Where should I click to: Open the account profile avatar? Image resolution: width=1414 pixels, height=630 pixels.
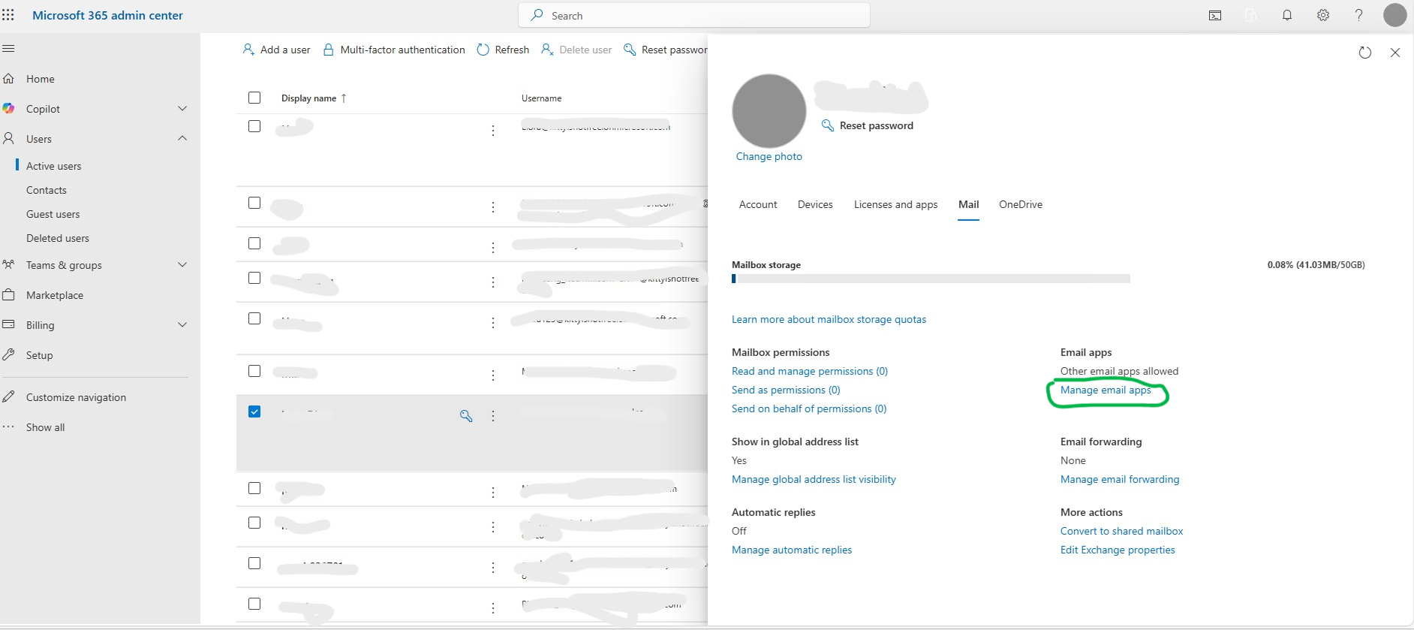tap(1395, 15)
